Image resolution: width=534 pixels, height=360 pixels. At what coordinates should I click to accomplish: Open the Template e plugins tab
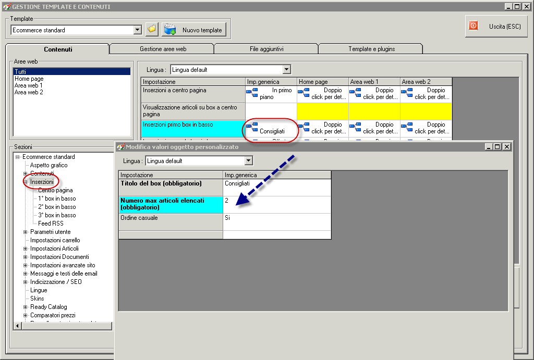click(x=371, y=49)
